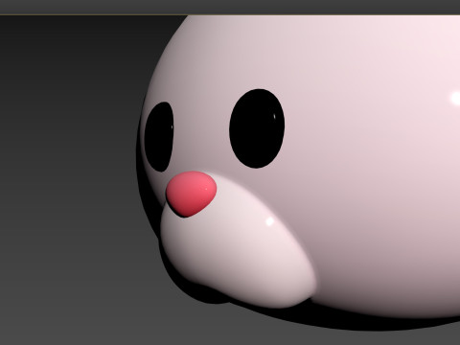Select the large right black eye

[257, 128]
